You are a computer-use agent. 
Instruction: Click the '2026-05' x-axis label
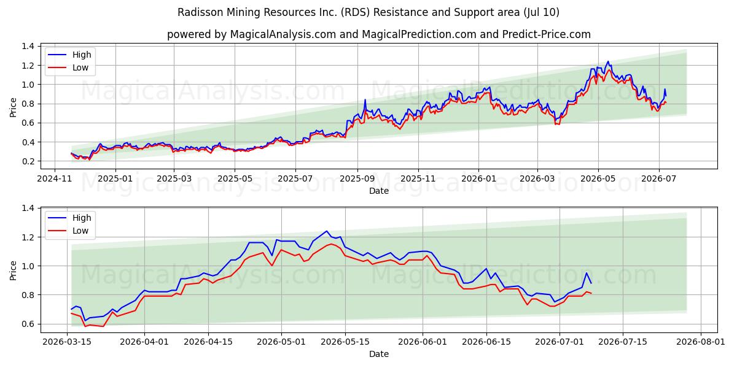click(x=598, y=178)
